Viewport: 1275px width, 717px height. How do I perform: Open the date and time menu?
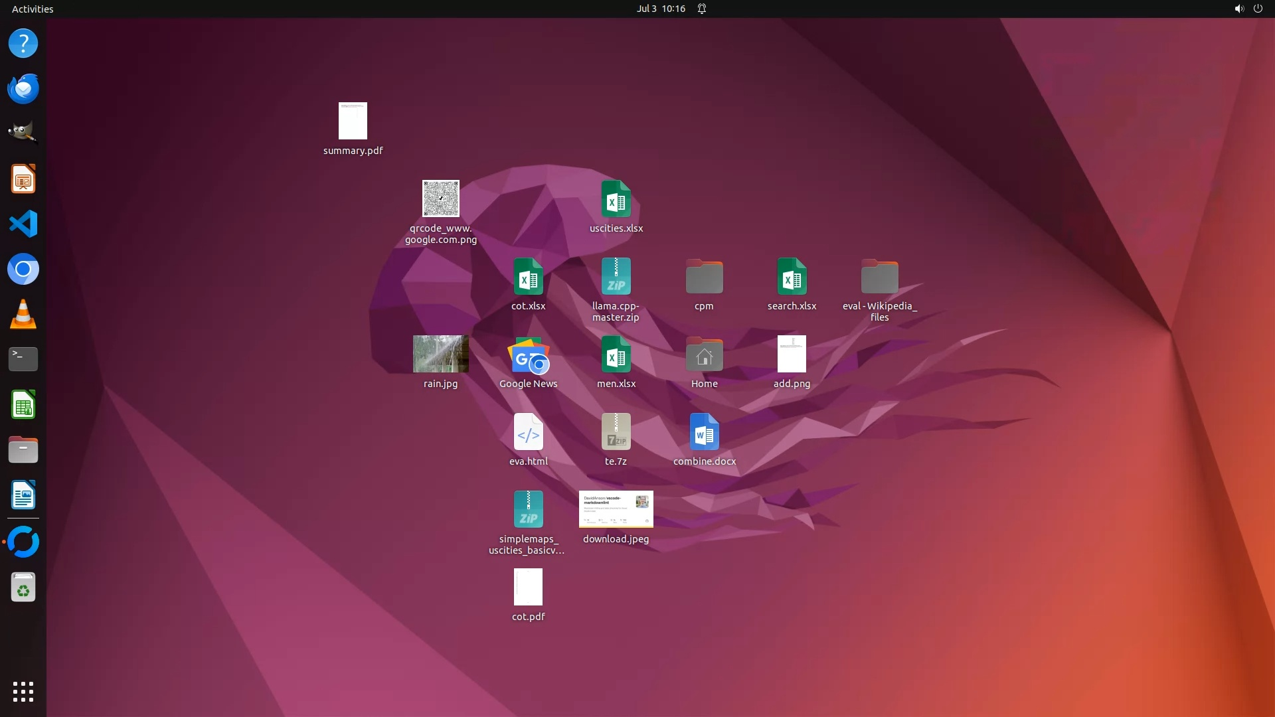[660, 9]
